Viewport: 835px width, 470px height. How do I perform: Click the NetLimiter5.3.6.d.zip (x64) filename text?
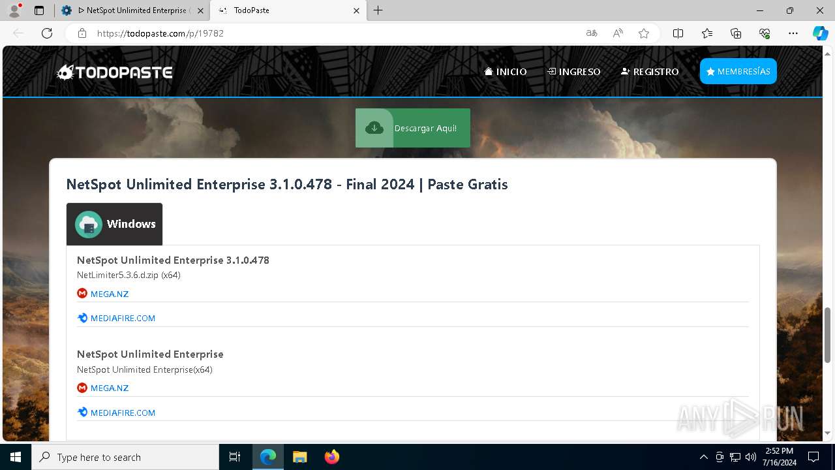point(129,275)
